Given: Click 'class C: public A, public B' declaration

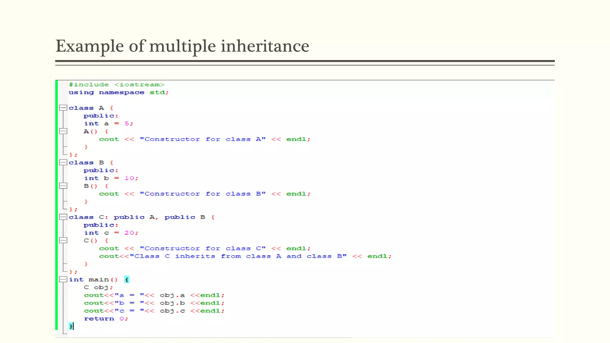Looking at the screenshot, I should (141, 217).
